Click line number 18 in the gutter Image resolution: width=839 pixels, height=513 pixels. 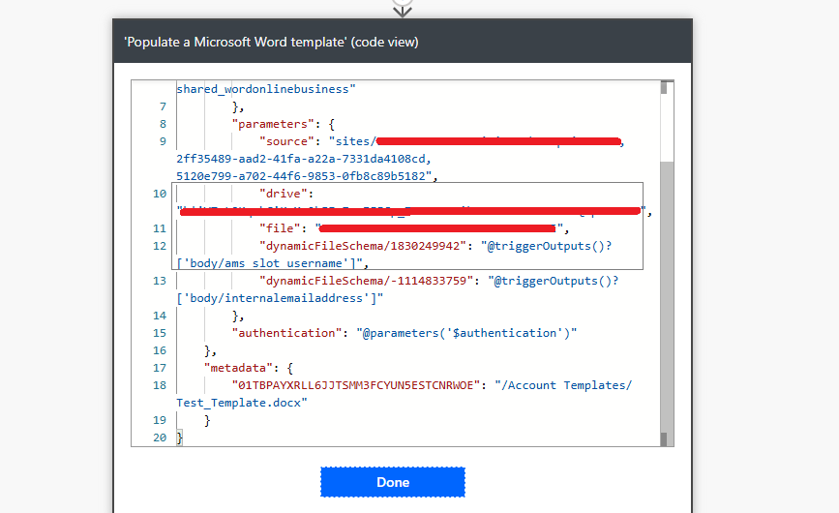click(x=160, y=385)
